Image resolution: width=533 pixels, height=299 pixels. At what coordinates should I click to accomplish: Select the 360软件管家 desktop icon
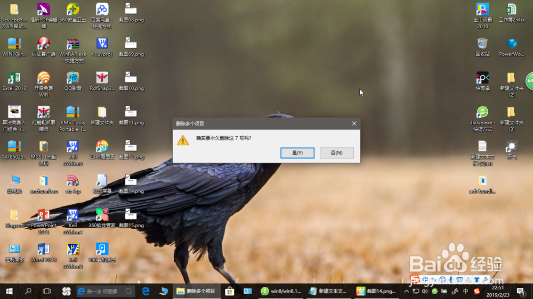click(102, 218)
